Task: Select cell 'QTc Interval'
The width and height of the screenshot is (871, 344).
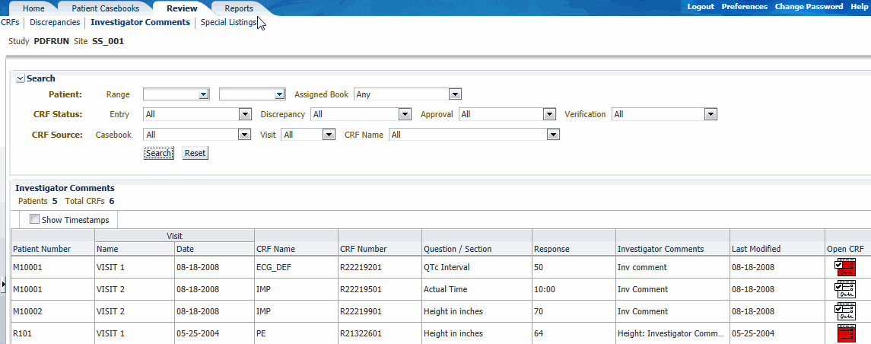Action: tap(477, 267)
